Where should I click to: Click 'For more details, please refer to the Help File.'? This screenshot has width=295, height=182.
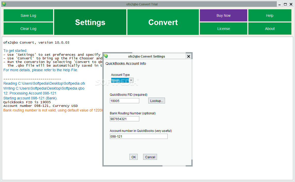pos(41,70)
